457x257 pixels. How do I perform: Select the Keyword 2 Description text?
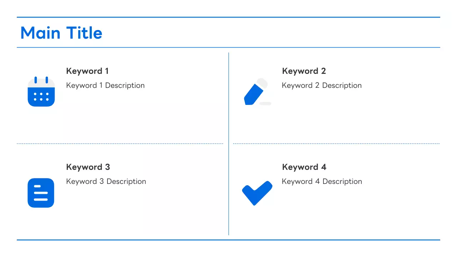point(322,85)
